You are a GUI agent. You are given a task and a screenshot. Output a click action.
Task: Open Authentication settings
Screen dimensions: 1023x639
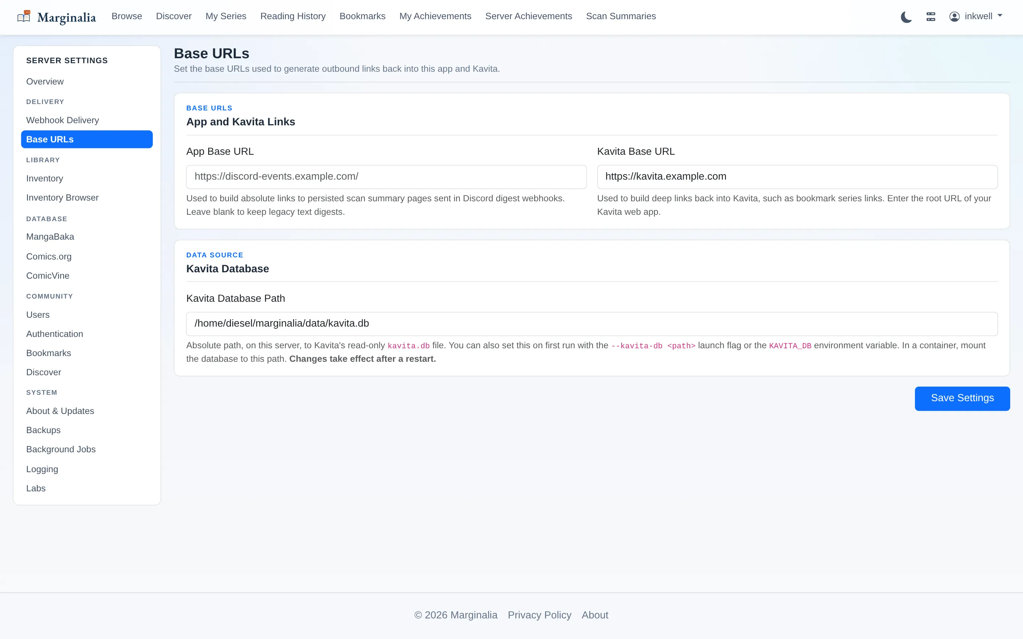(87, 334)
